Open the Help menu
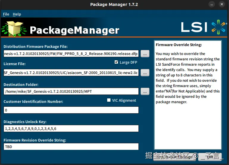 pyautogui.click(x=17, y=14)
